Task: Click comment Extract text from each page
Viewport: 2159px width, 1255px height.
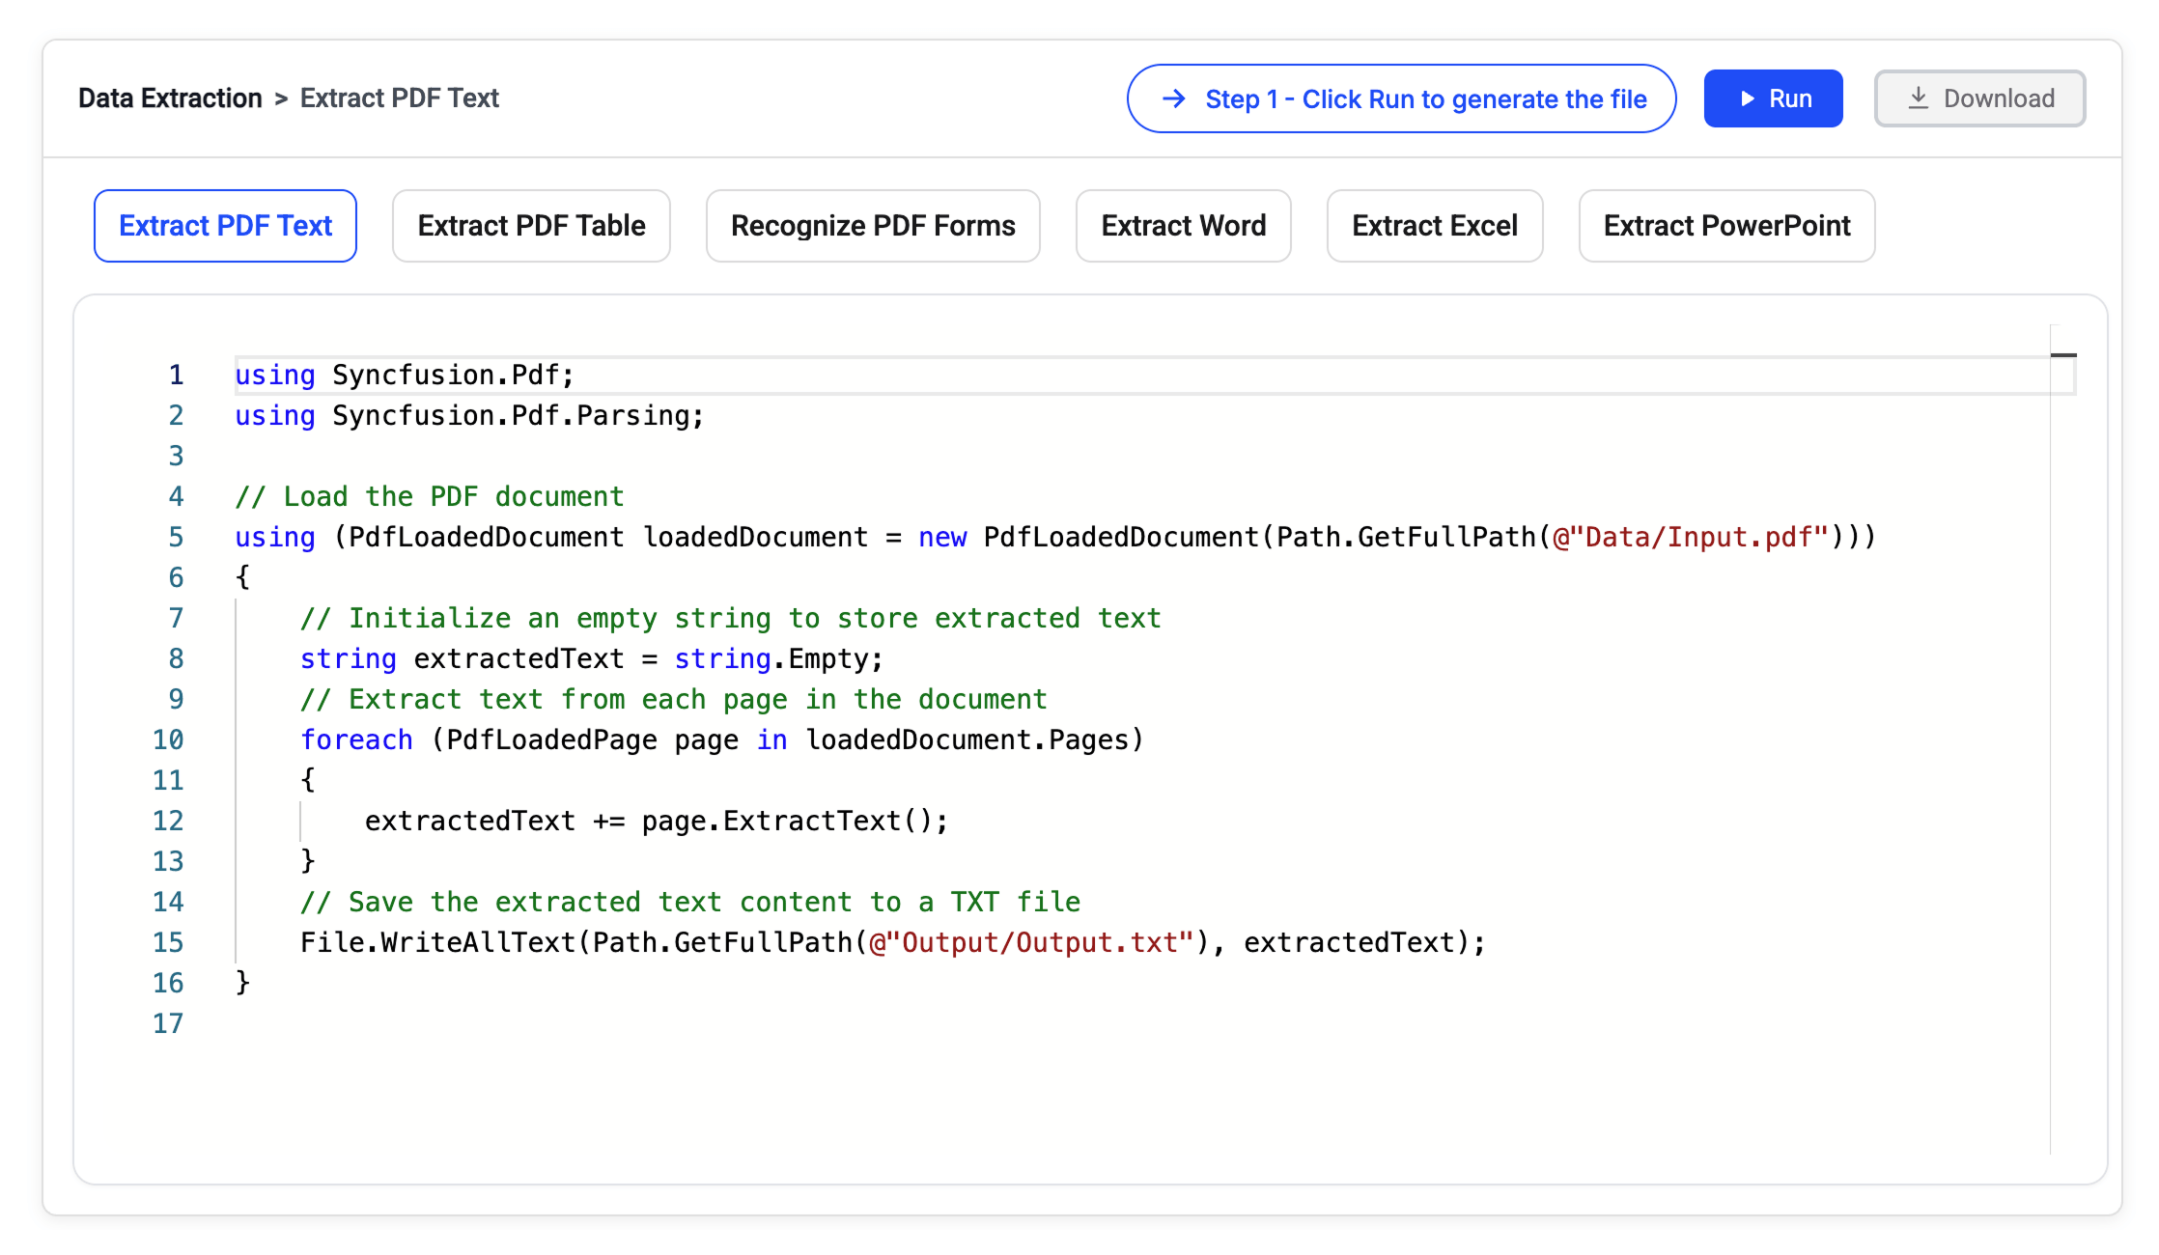Action: click(x=674, y=699)
